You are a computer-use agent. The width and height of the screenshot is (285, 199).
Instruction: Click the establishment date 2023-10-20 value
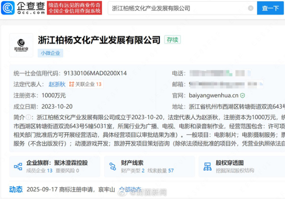click(57, 107)
